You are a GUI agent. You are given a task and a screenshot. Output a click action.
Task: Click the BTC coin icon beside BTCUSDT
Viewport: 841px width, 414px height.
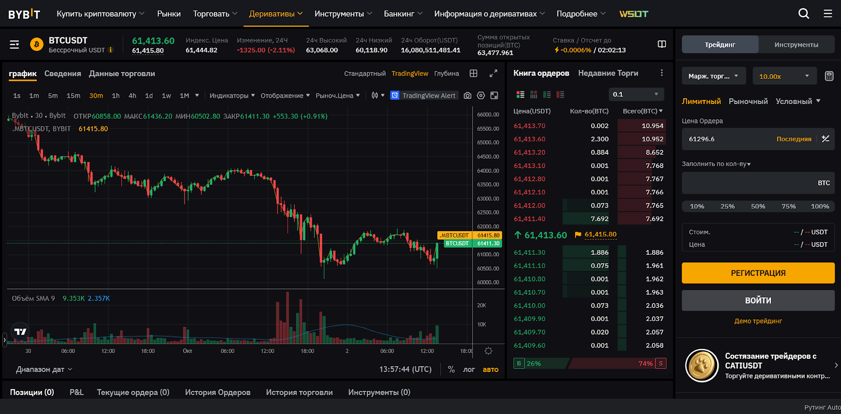[x=36, y=45]
